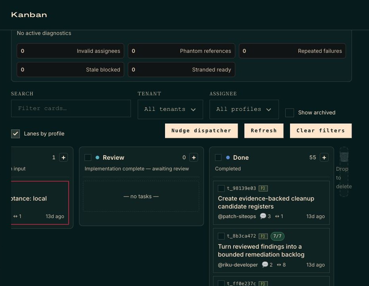Image resolution: width=369 pixels, height=286 pixels.
Task: Click 'Implementation complete — awaiting review' description
Action: coord(137,169)
